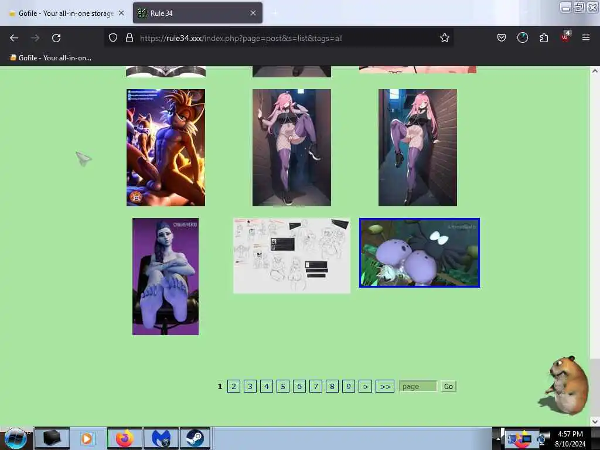Click the padlock site information icon
Screen dimensions: 600x450
coord(129,37)
